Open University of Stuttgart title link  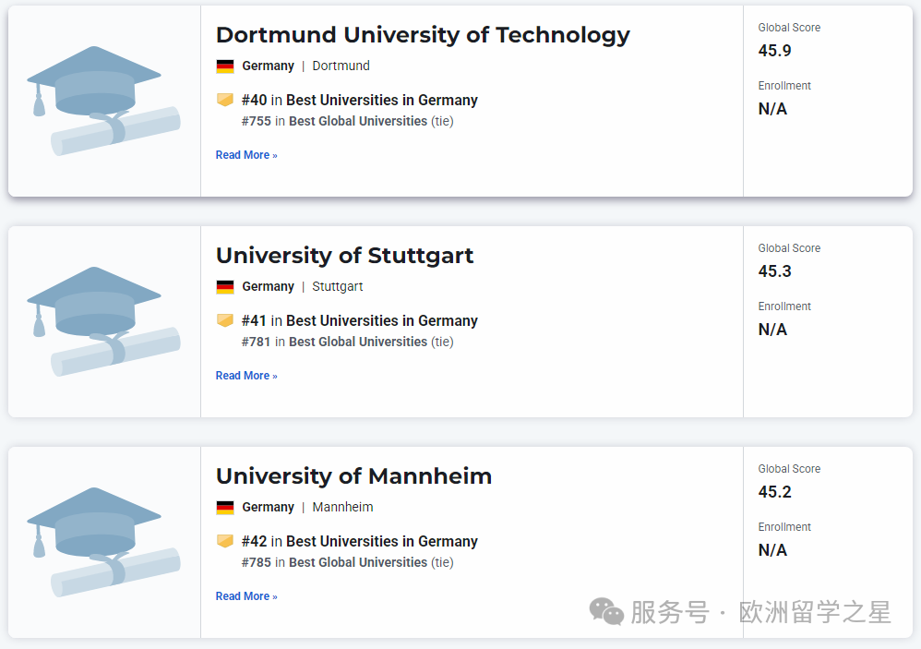click(344, 256)
